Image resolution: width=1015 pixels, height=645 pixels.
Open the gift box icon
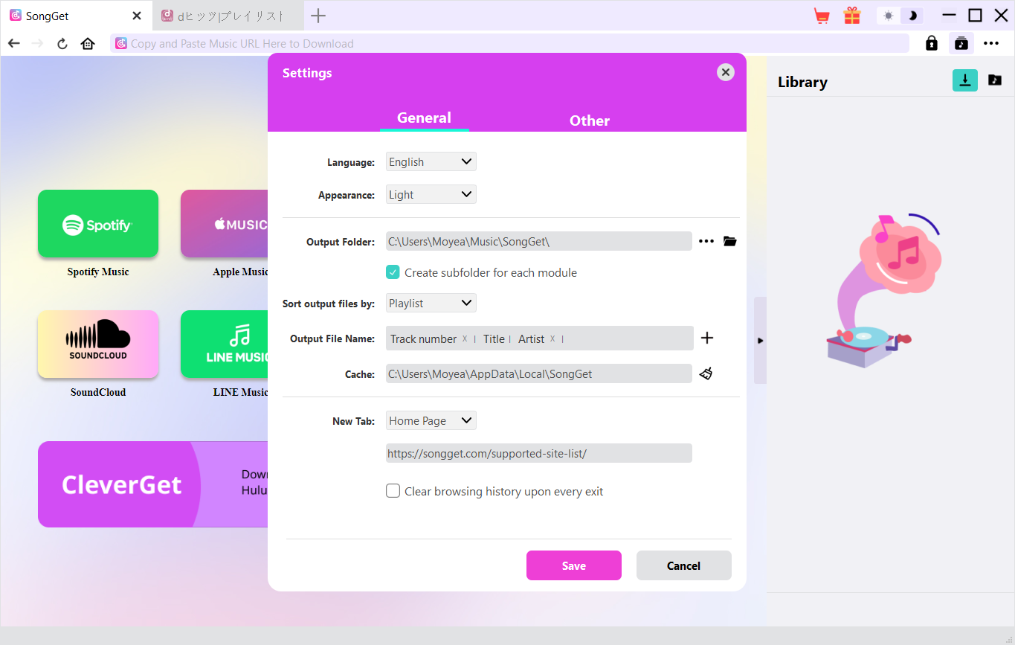click(851, 16)
